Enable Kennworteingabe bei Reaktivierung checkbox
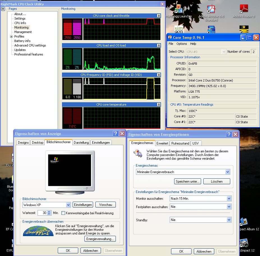 point(63,213)
